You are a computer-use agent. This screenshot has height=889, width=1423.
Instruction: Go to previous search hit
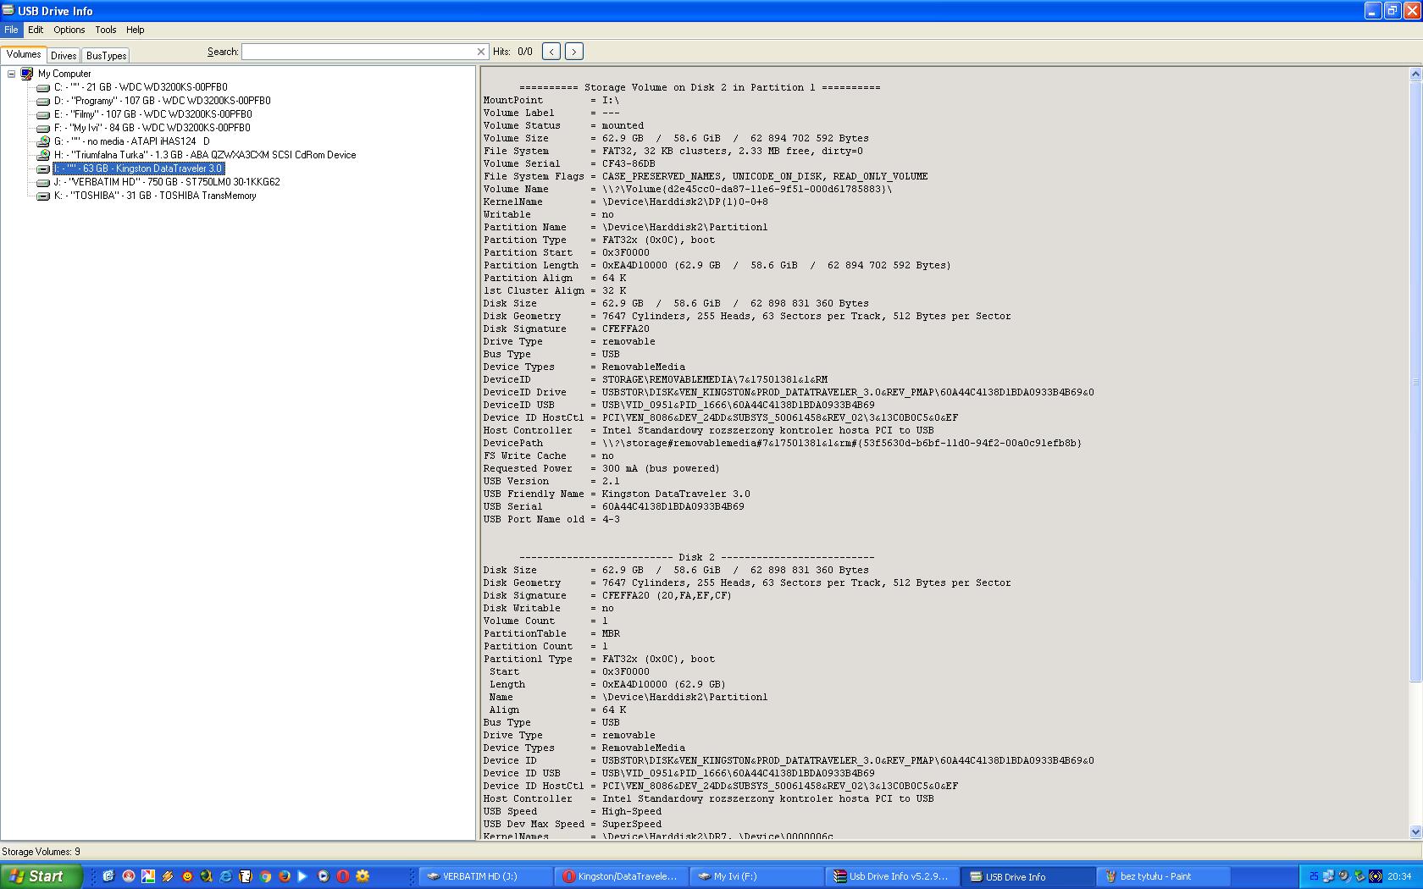click(x=551, y=52)
